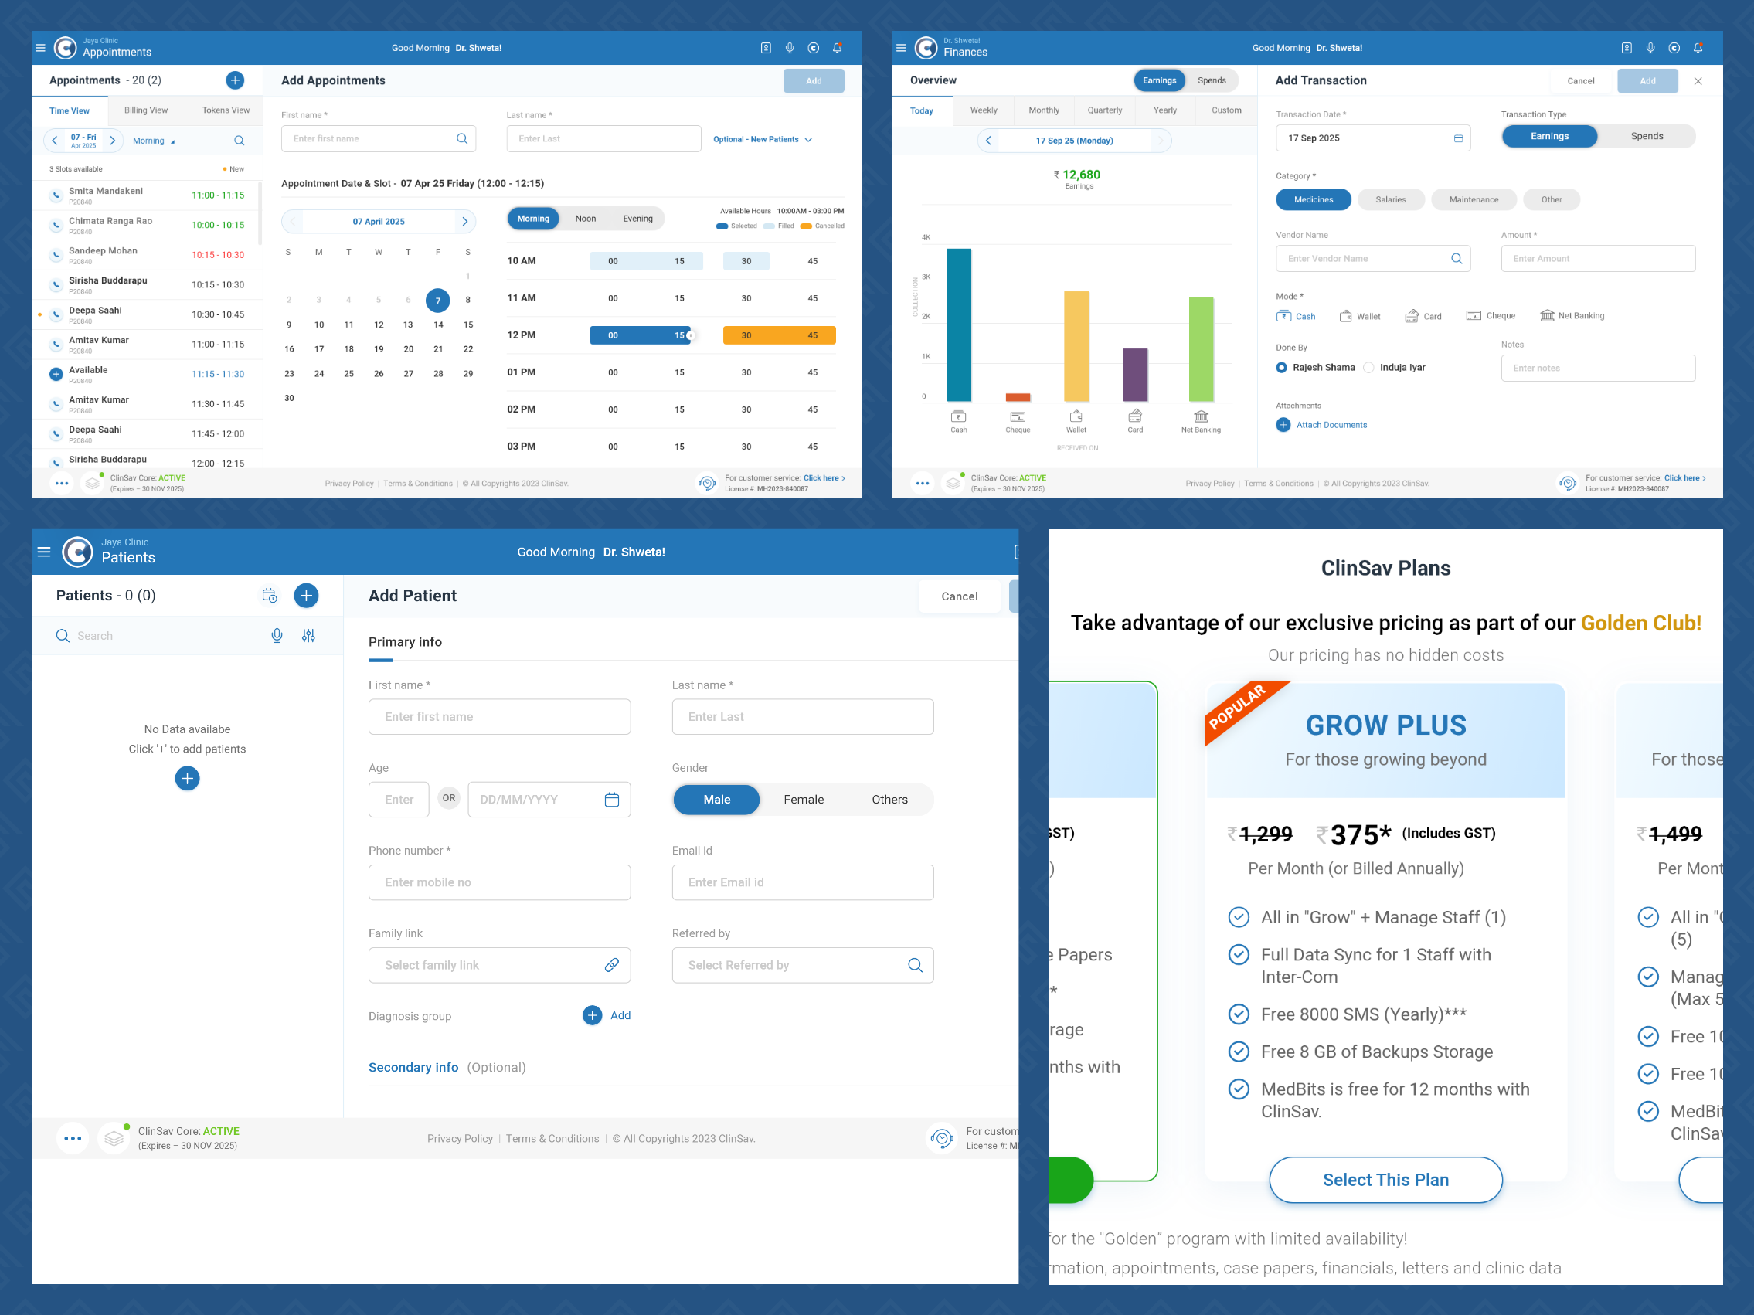The width and height of the screenshot is (1754, 1315).
Task: Open hamburger menu in Finances window
Action: click(x=901, y=48)
